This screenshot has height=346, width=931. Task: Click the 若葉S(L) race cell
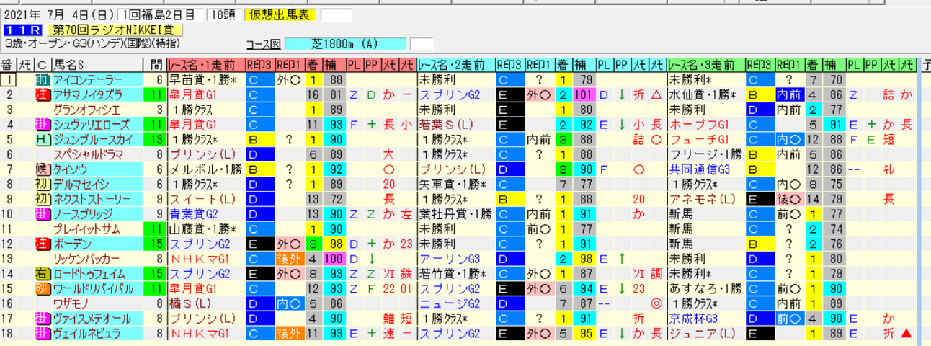click(455, 124)
